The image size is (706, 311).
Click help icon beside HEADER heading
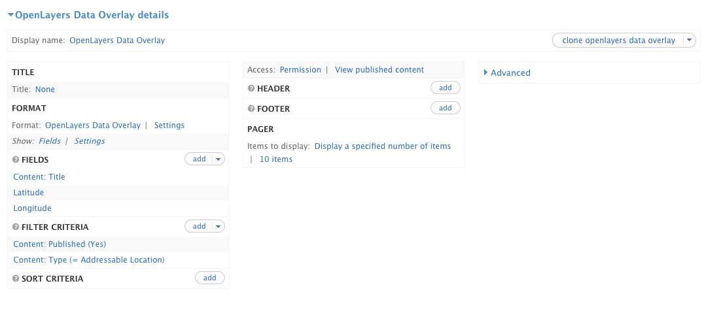251,89
